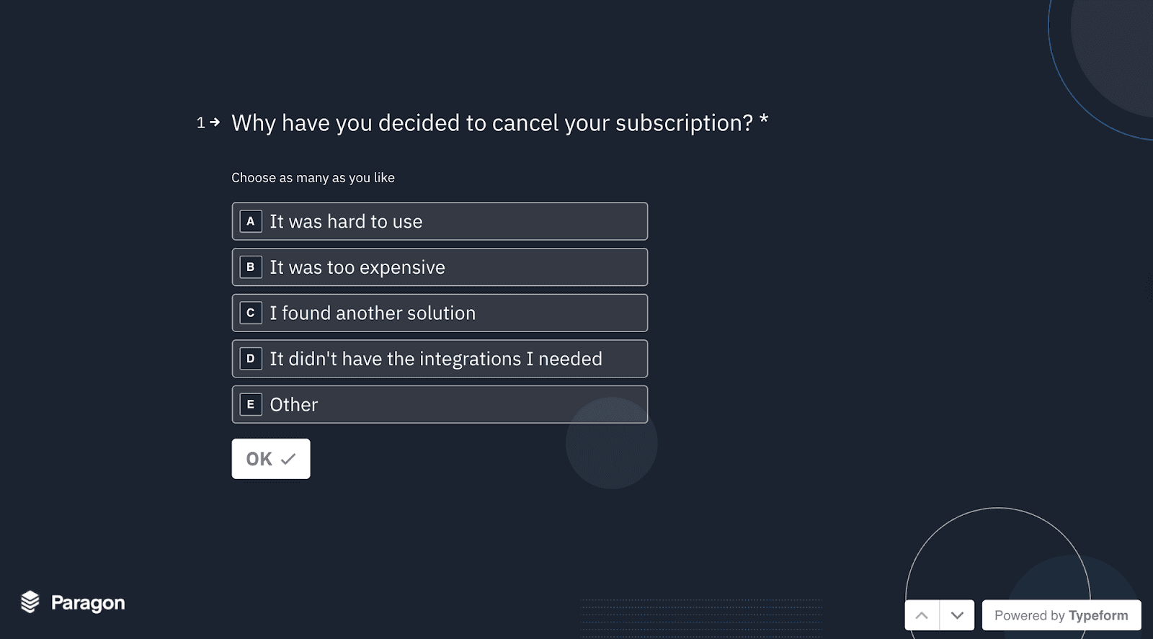Select the "It was hard to use" option
The width and height of the screenshot is (1153, 639).
[440, 221]
